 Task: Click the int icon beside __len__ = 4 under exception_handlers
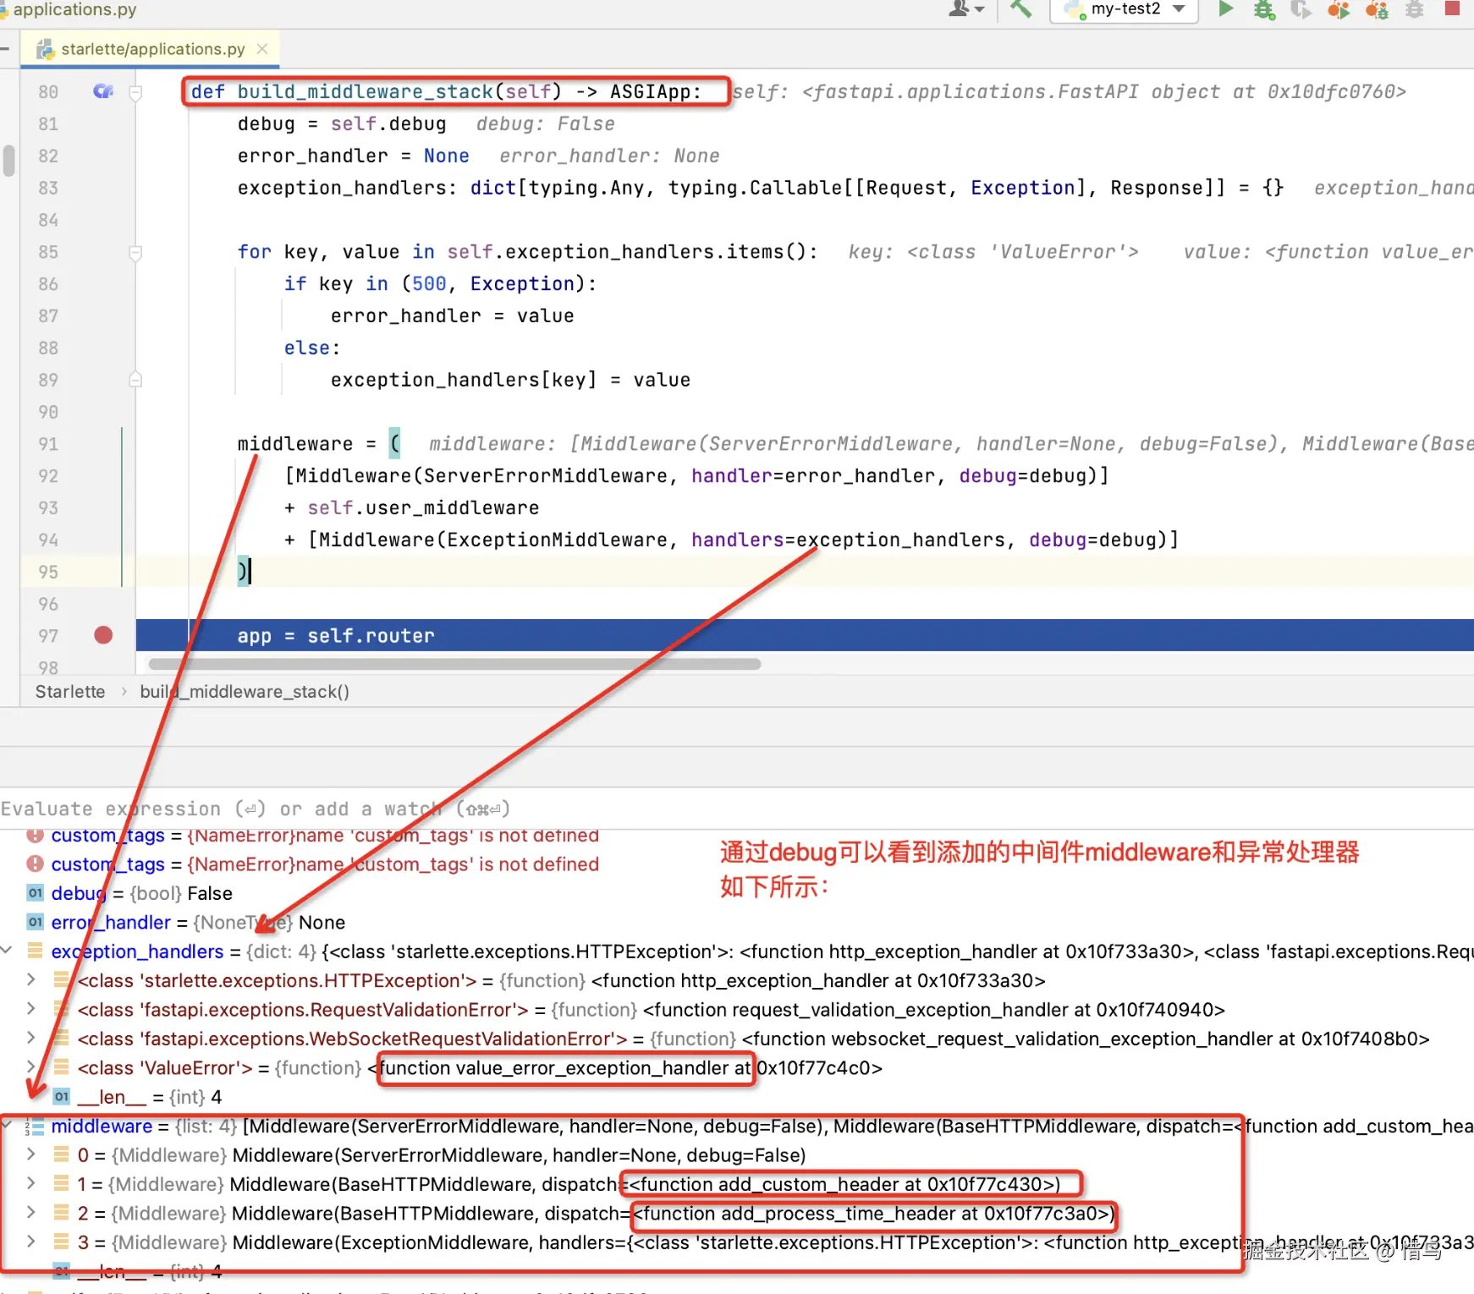(61, 1097)
